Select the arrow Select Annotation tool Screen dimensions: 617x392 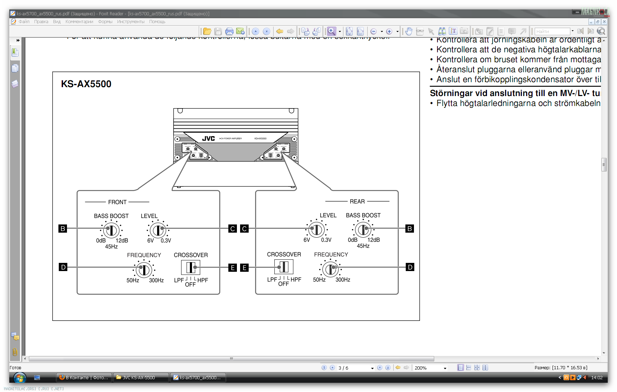[x=431, y=31]
